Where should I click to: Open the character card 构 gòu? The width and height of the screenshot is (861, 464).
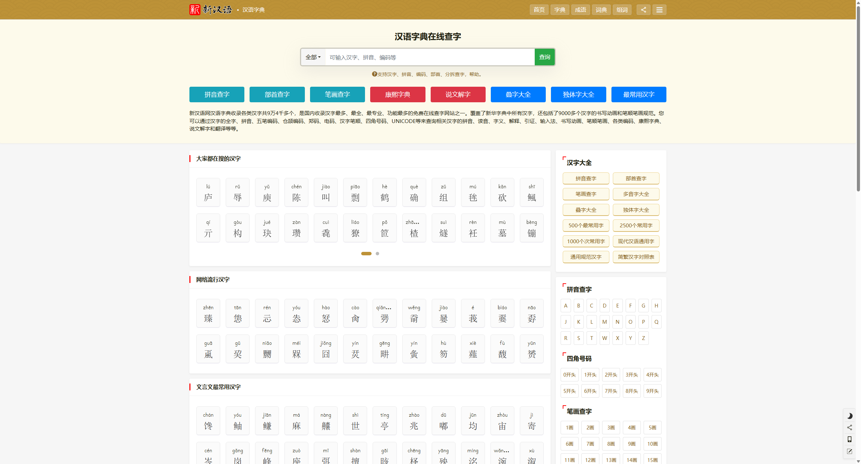coord(237,228)
